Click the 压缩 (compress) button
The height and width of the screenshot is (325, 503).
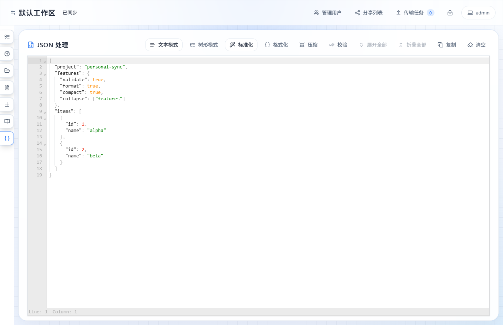pyautogui.click(x=308, y=45)
